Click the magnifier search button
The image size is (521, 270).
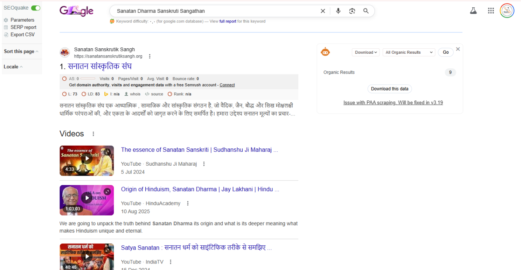pos(366,11)
